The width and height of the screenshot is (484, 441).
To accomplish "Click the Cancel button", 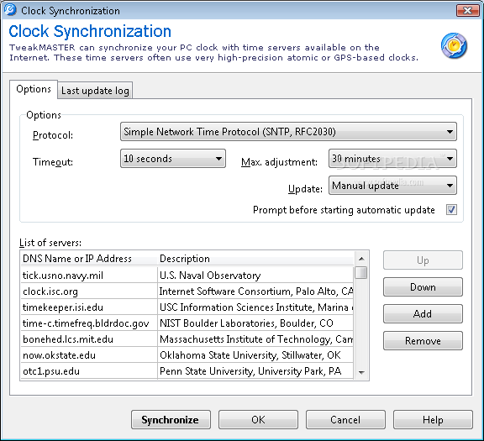I will (345, 420).
